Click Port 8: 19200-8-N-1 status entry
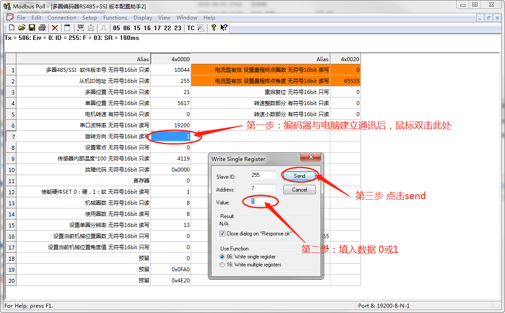 [384, 305]
